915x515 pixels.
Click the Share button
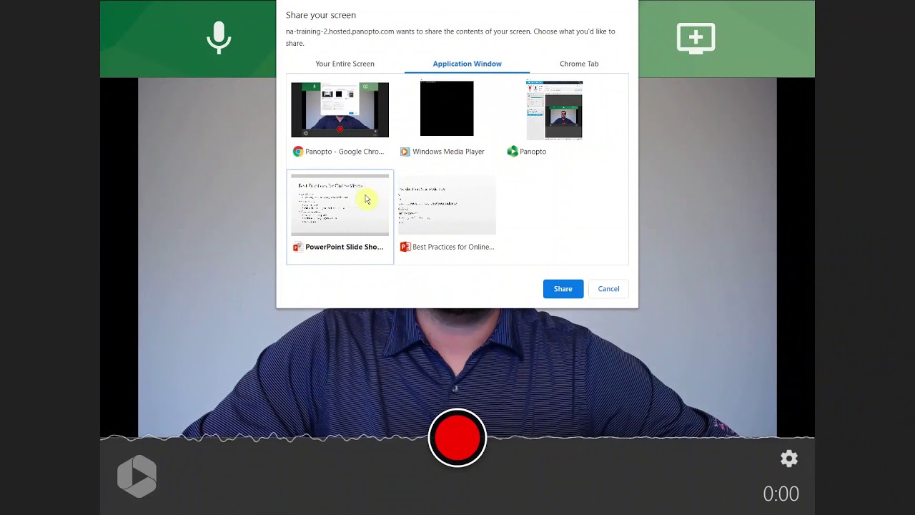[563, 289]
